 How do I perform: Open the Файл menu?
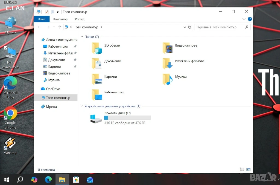tap(42, 19)
